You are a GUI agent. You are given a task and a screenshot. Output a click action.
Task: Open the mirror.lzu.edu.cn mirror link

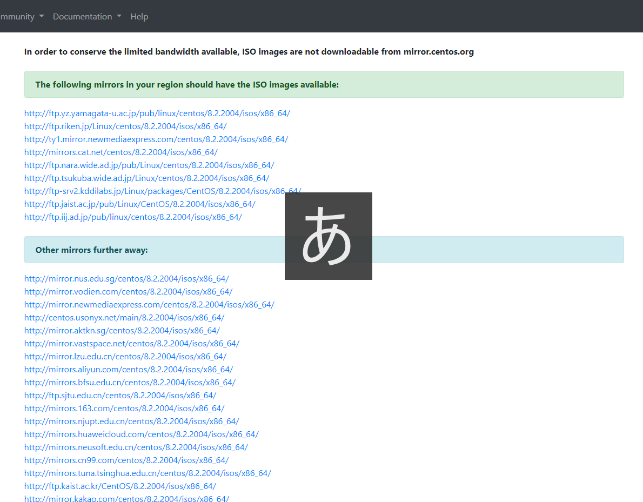coord(125,357)
